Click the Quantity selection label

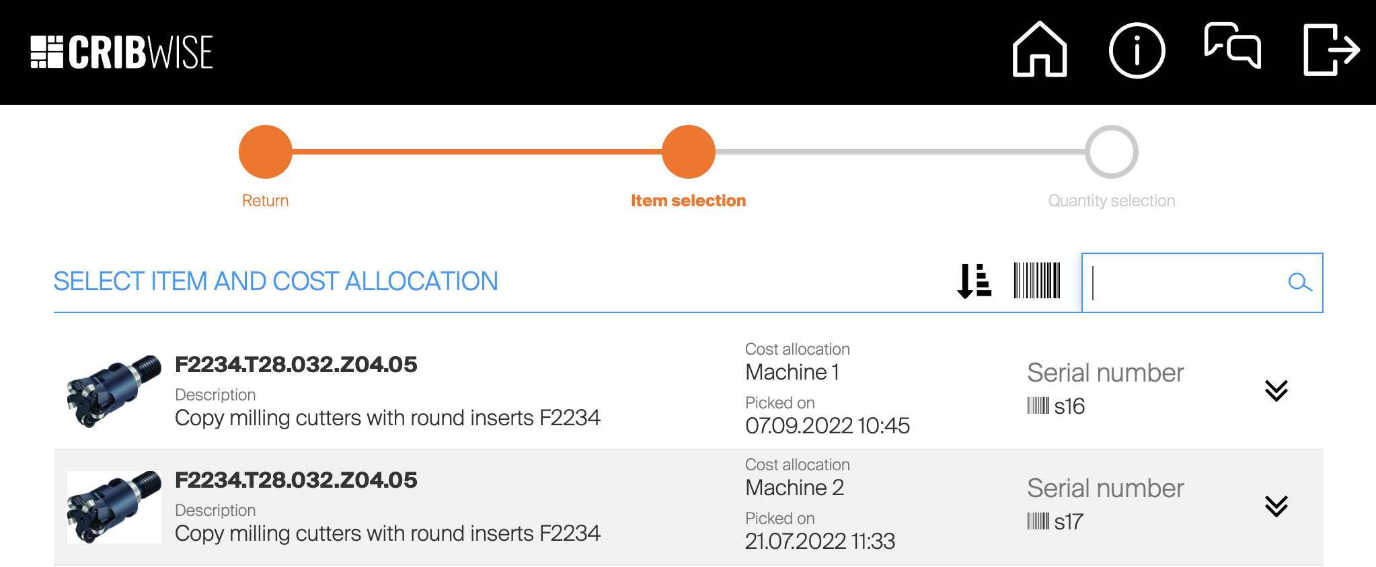pos(1111,201)
